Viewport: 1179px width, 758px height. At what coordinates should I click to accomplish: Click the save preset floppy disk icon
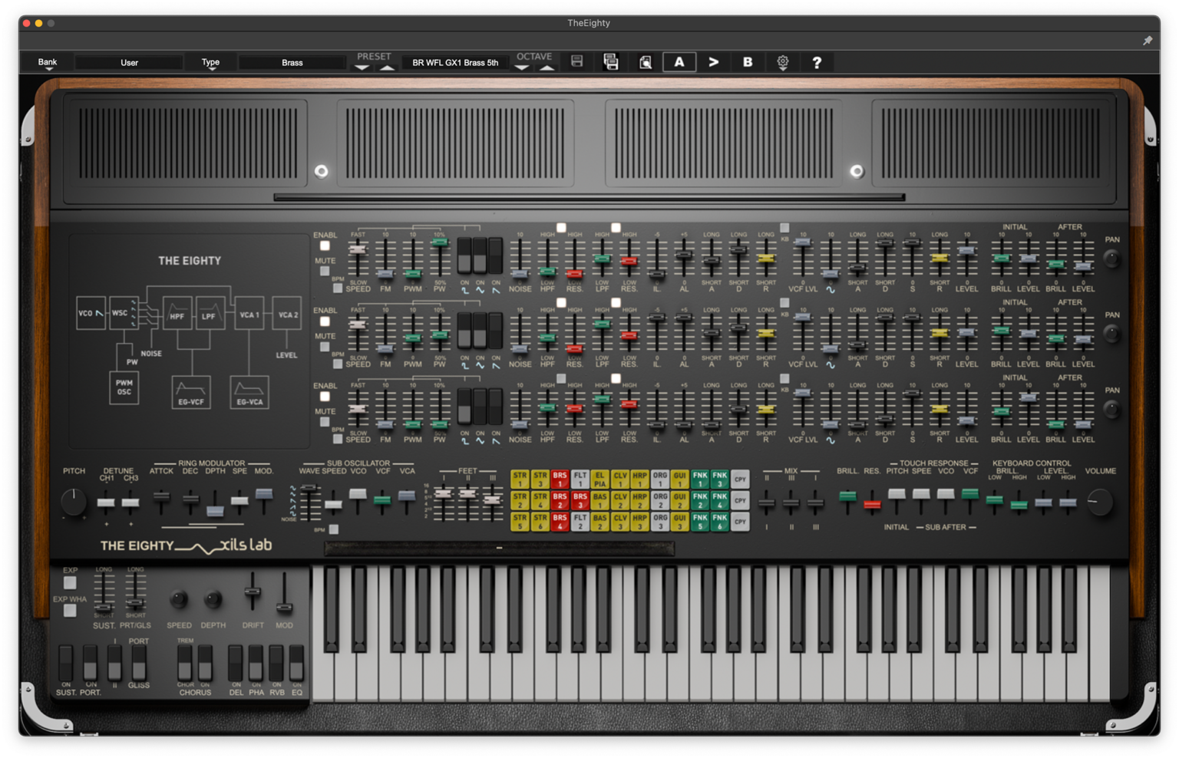pyautogui.click(x=577, y=61)
